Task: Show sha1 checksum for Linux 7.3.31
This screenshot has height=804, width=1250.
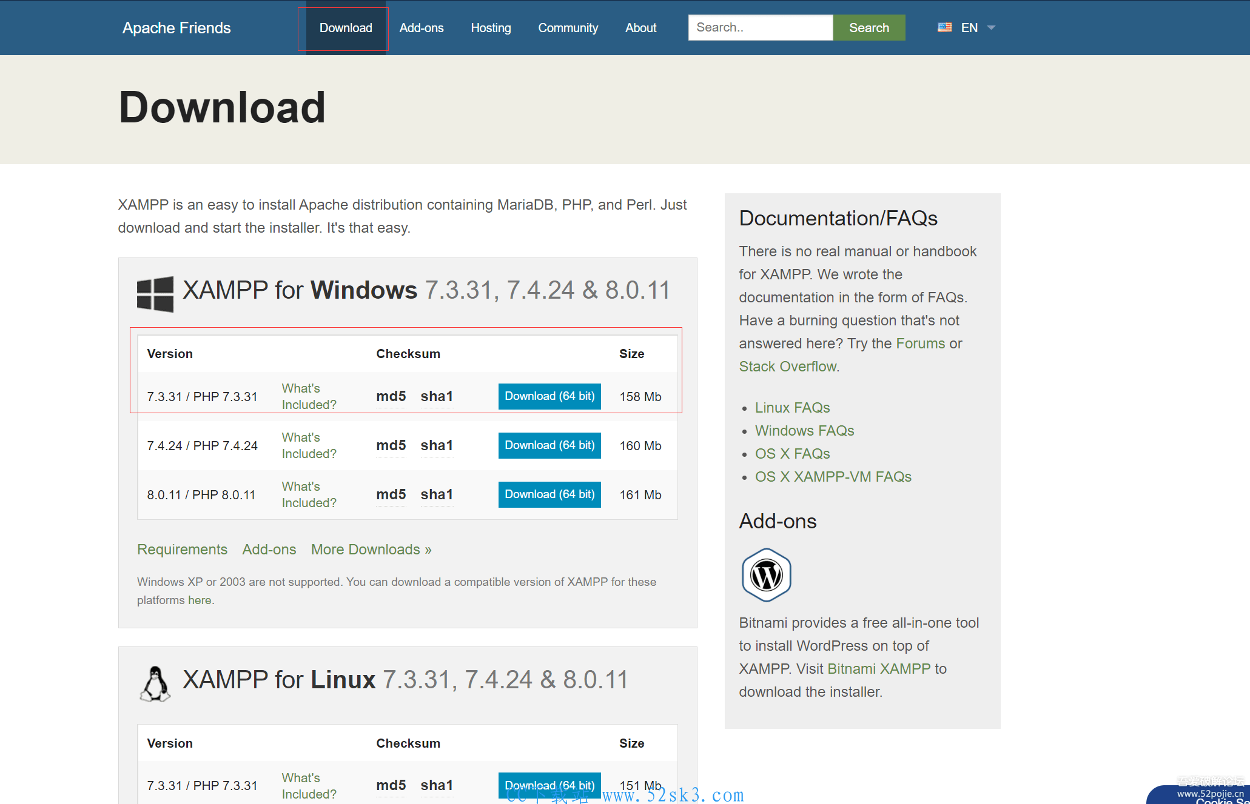Action: tap(437, 785)
